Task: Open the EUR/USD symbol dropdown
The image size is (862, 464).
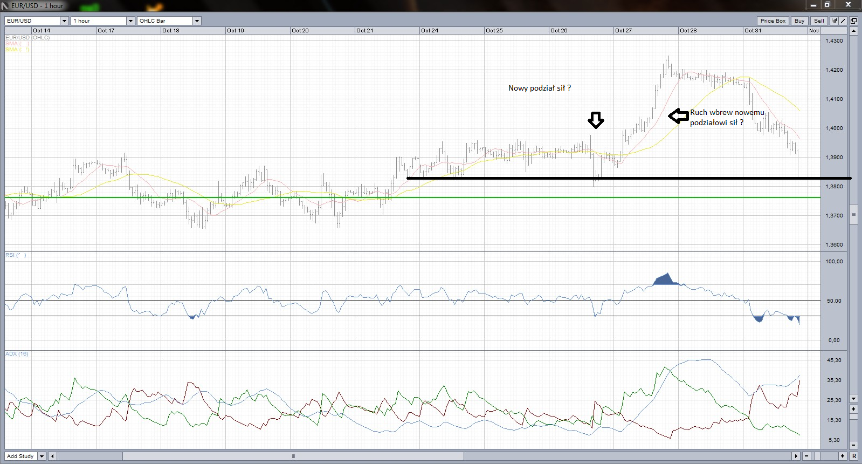Action: 64,21
